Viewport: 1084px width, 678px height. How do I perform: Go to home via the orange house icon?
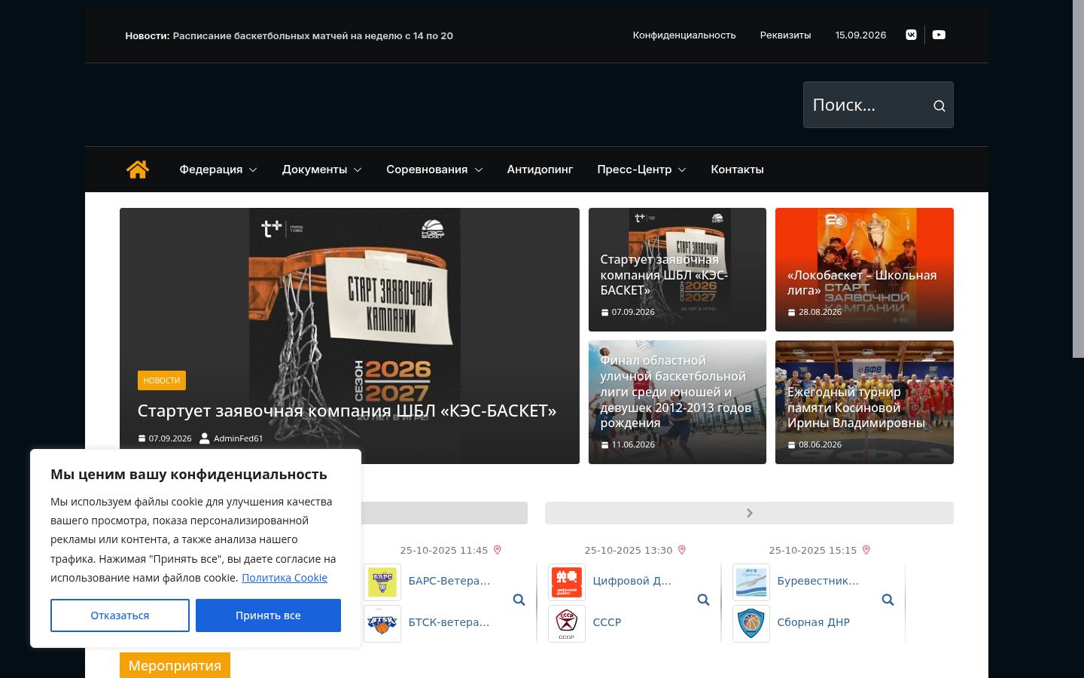pos(138,169)
